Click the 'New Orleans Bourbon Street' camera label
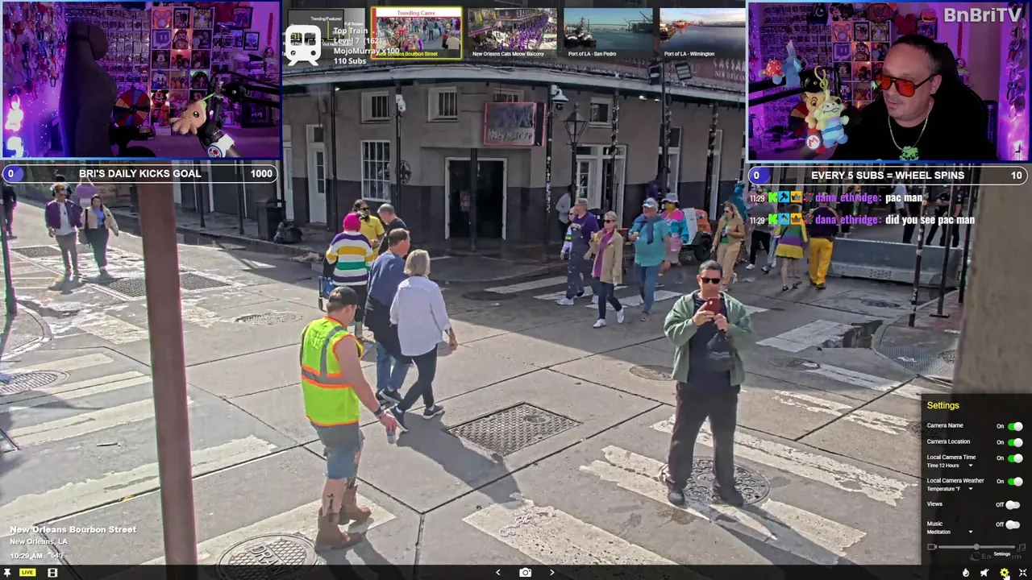This screenshot has height=580, width=1032. [x=73, y=530]
